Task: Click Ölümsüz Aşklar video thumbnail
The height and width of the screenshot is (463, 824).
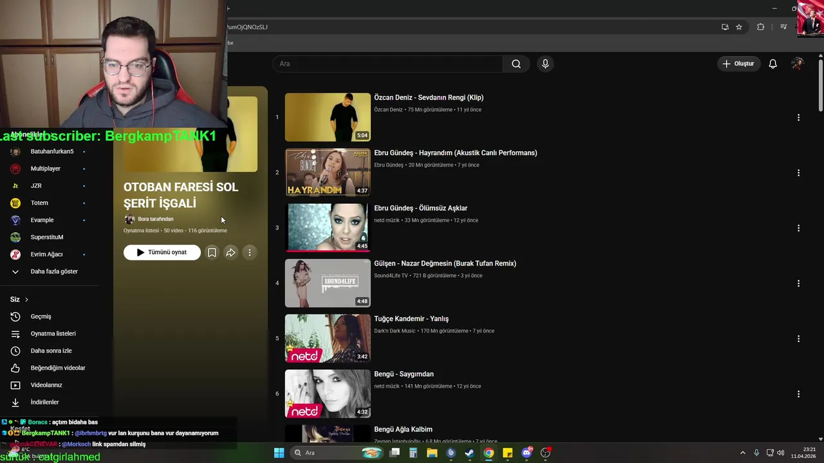Action: coord(328,228)
